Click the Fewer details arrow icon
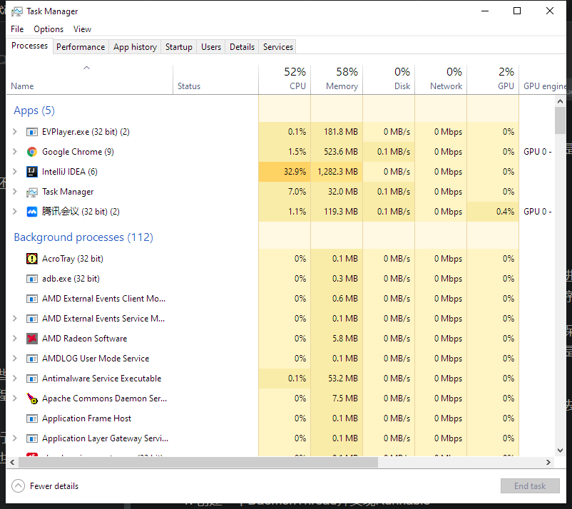572x509 pixels. (18, 485)
